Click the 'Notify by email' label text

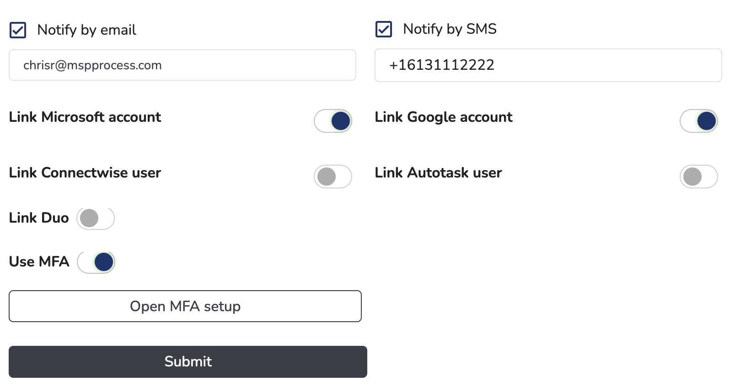87,30
